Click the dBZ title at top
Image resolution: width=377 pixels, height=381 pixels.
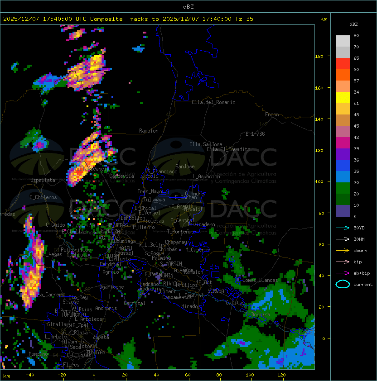188,6
